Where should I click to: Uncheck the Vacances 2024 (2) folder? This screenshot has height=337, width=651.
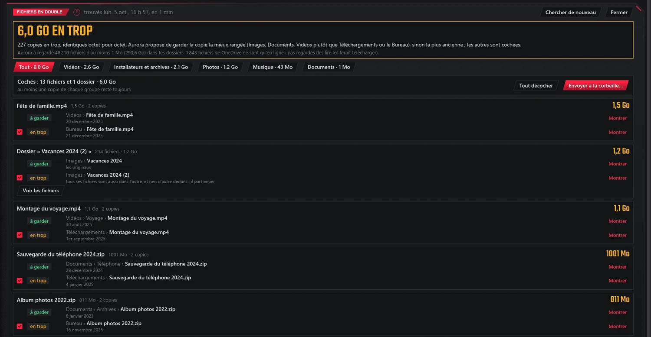click(x=20, y=178)
